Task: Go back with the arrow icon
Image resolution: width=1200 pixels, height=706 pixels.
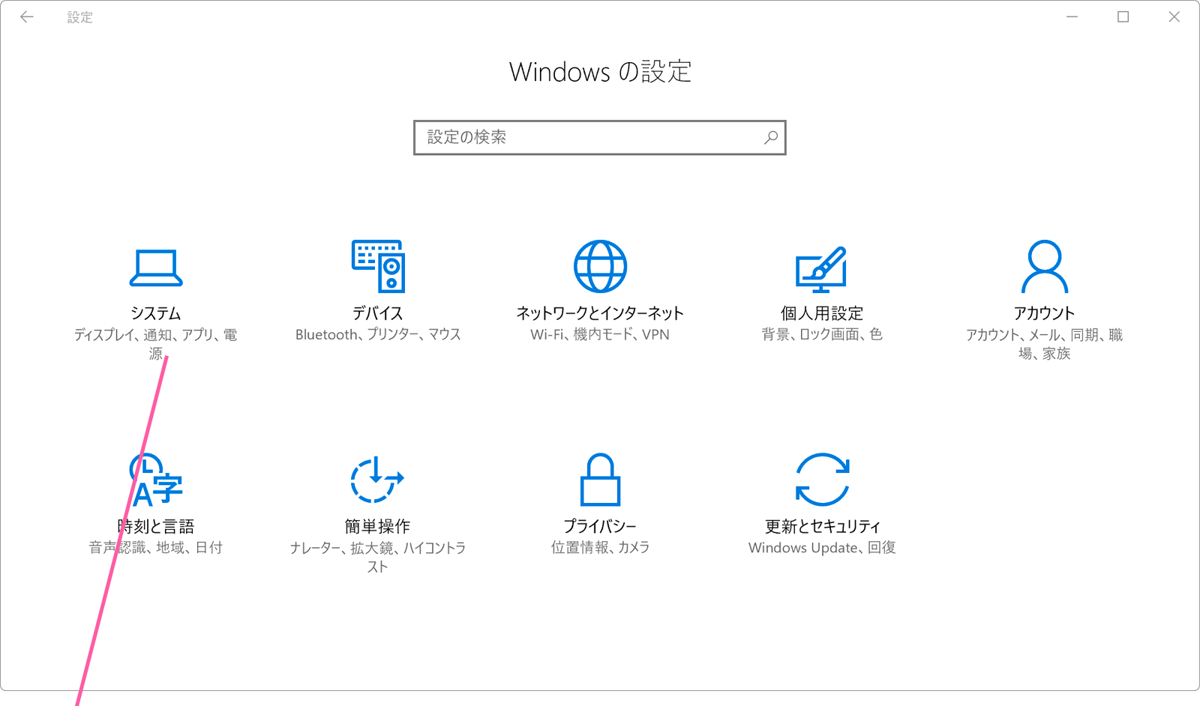Action: pyautogui.click(x=27, y=16)
